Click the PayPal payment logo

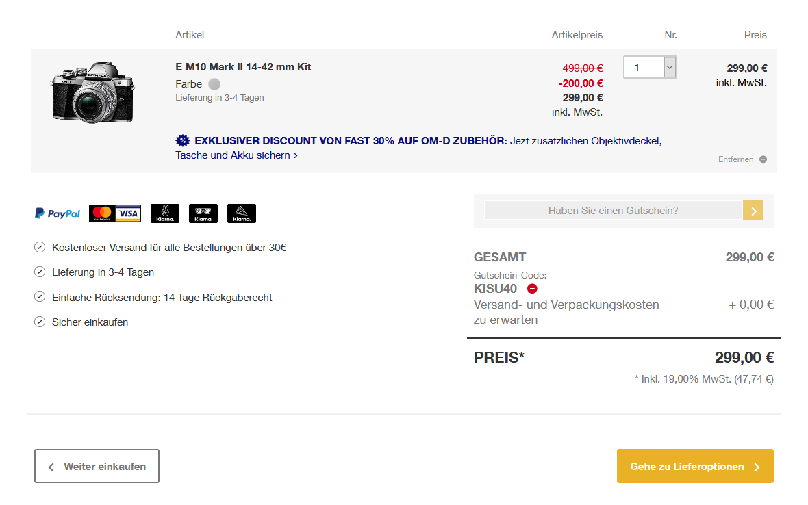click(58, 213)
